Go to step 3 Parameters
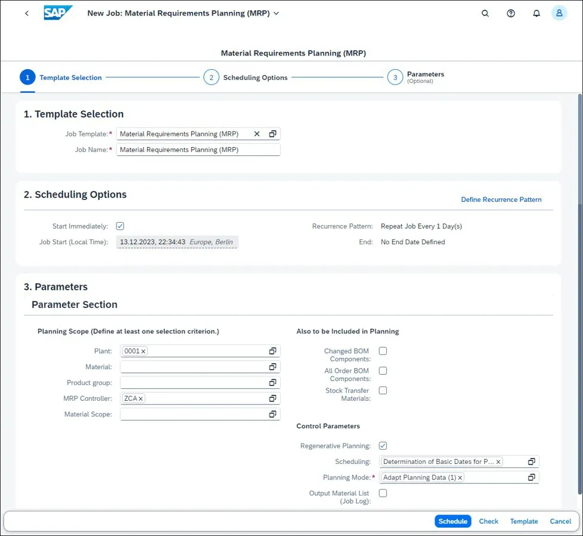 (x=415, y=77)
